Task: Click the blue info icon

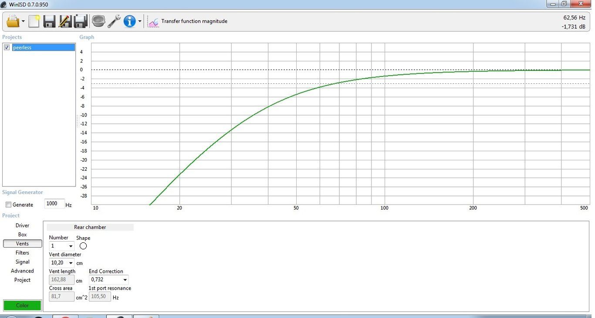Action: click(130, 21)
